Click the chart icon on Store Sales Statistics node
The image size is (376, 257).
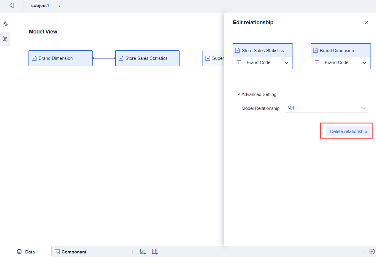click(120, 58)
